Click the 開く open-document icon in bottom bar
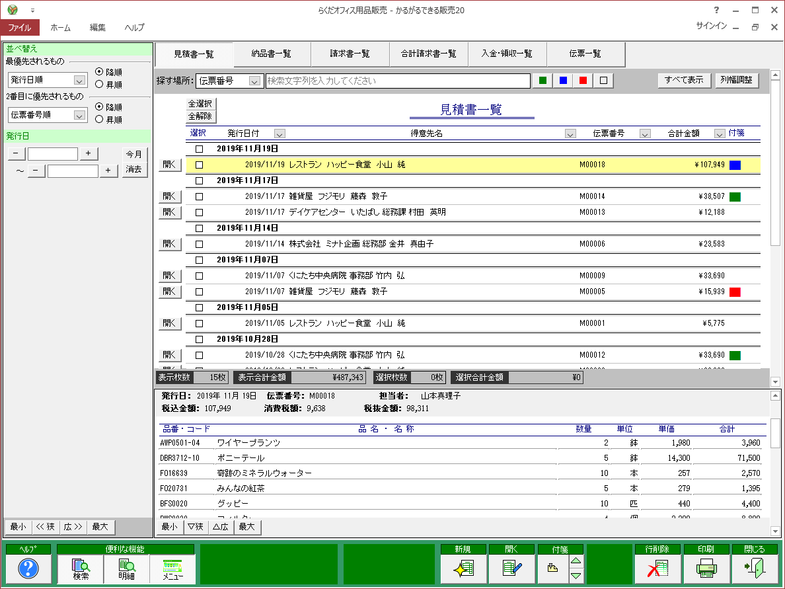This screenshot has height=589, width=785. click(511, 569)
